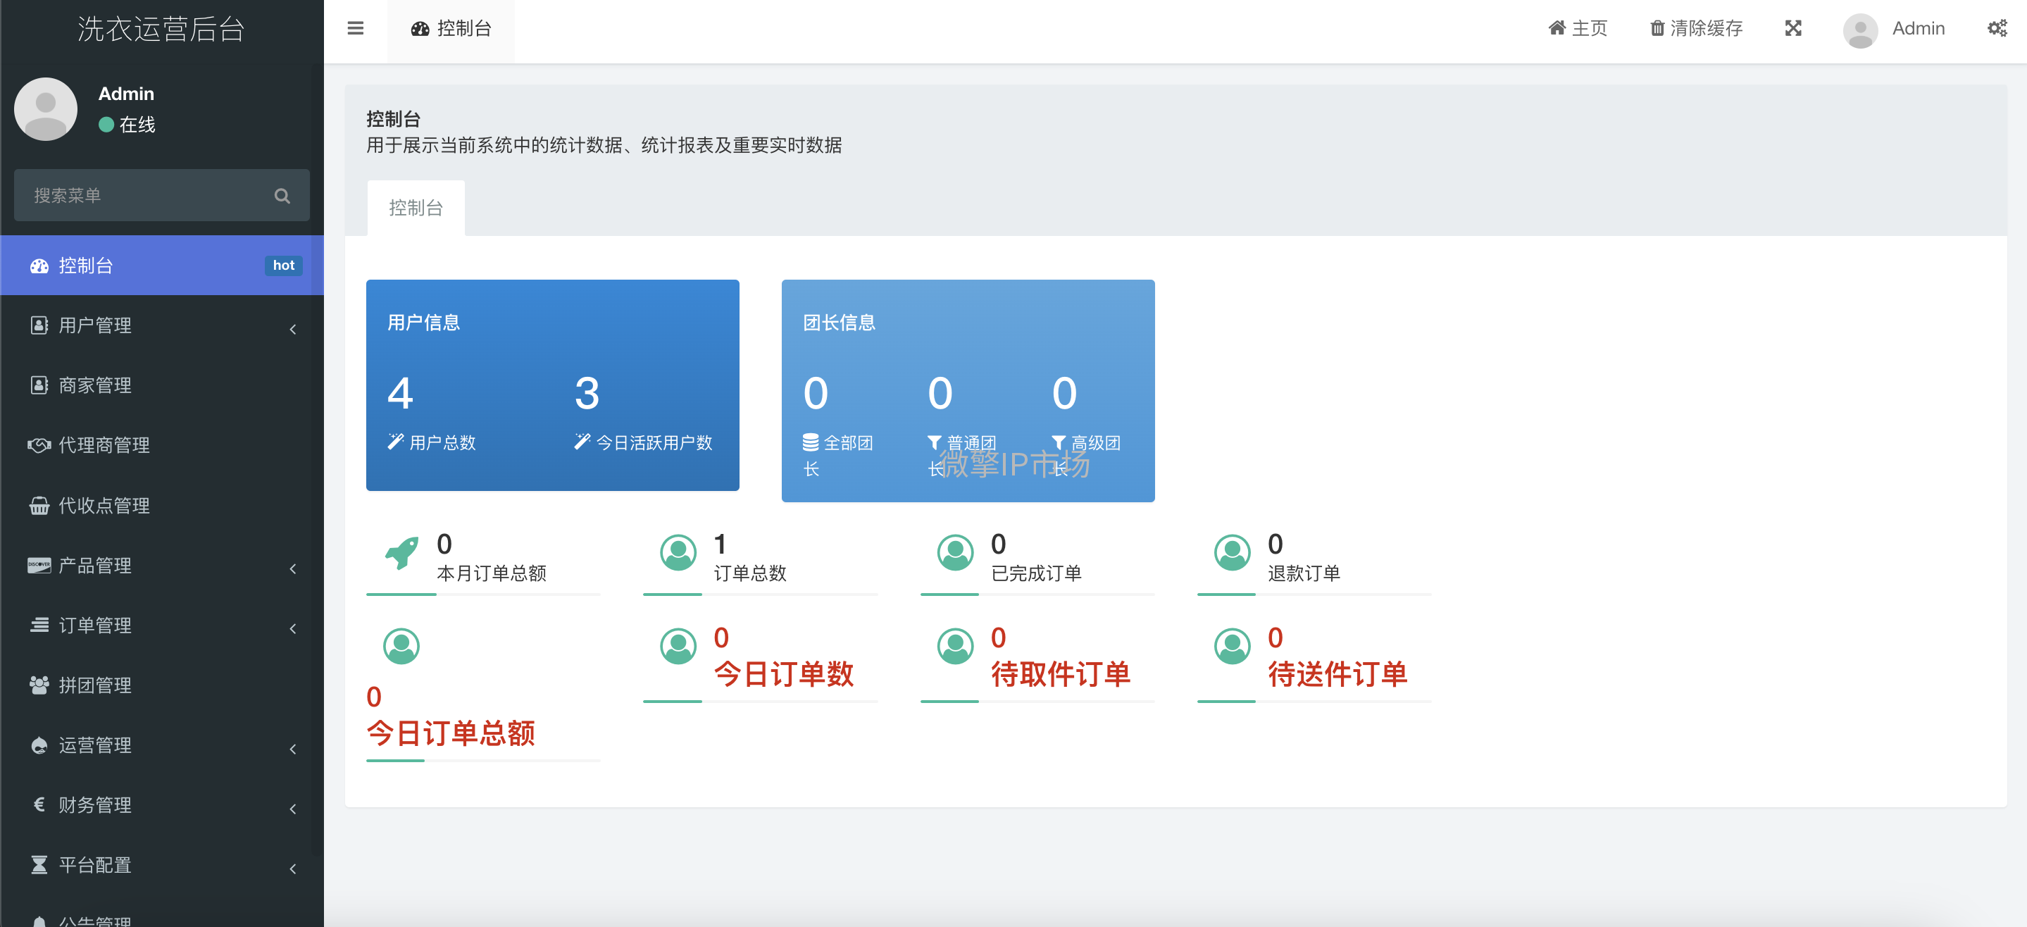Screen dimensions: 2027x927
Task: Click the 本月订单总额 label
Action: tap(492, 573)
